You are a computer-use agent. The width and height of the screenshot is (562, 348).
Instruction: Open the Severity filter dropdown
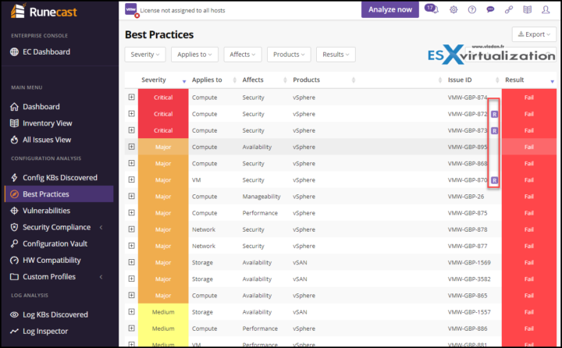[145, 55]
